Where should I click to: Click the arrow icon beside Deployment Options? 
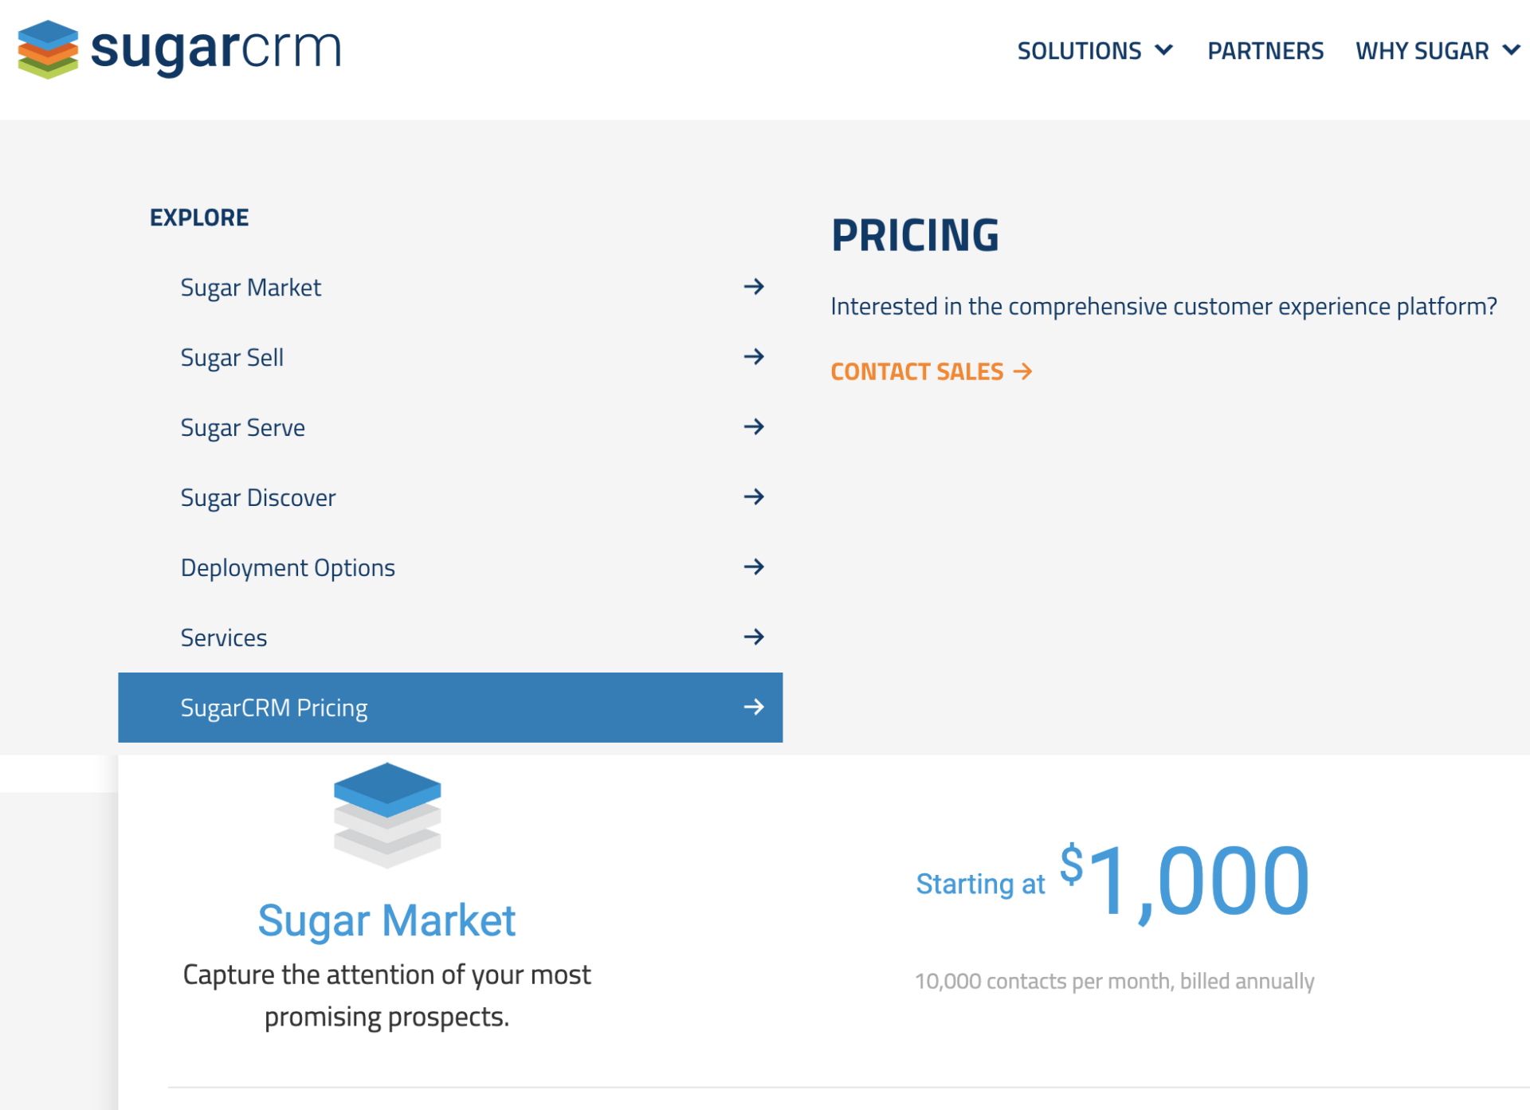pos(754,567)
